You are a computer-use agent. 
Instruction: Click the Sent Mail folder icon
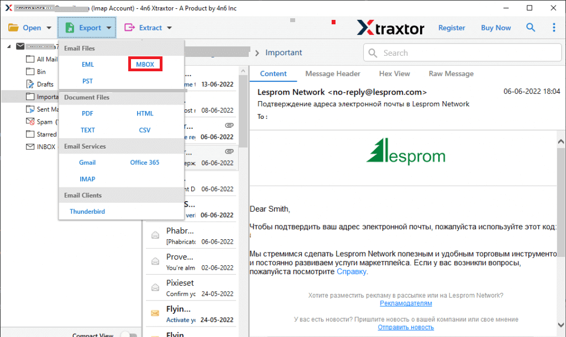click(x=30, y=109)
